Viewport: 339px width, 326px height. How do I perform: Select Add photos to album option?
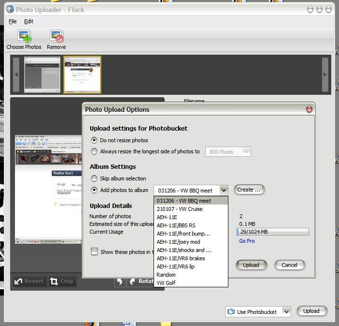pyautogui.click(x=94, y=190)
